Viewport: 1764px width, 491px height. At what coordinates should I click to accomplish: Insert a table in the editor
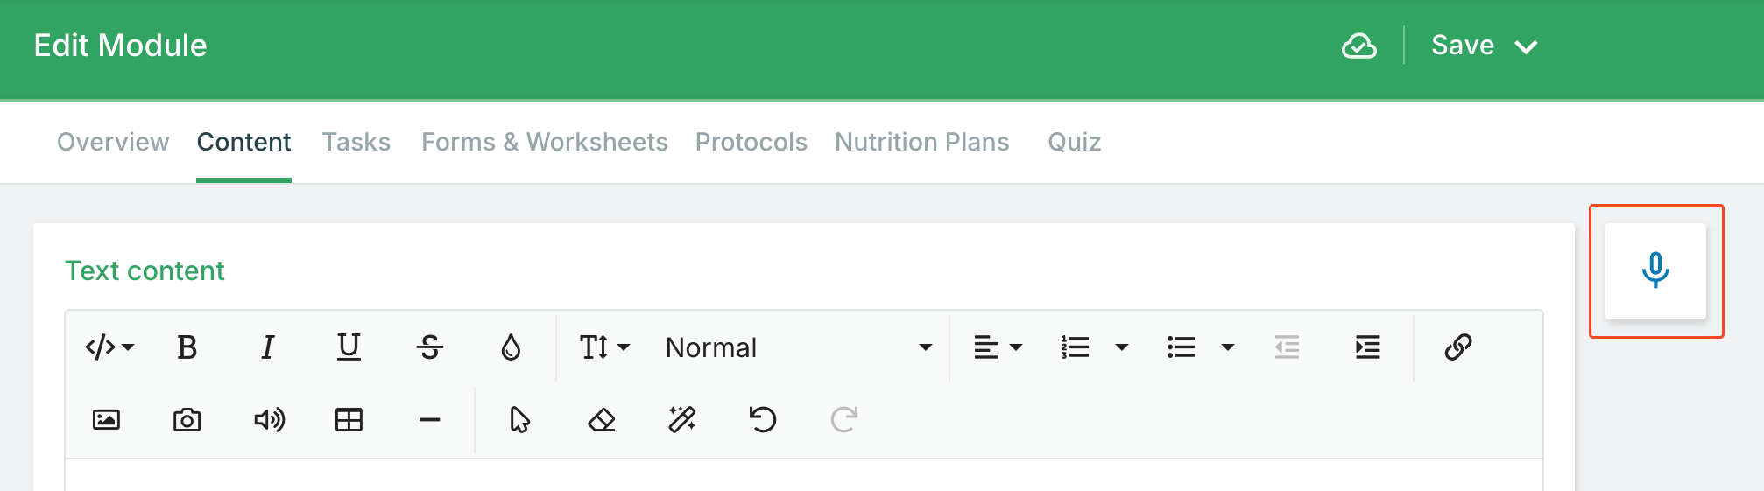click(349, 420)
